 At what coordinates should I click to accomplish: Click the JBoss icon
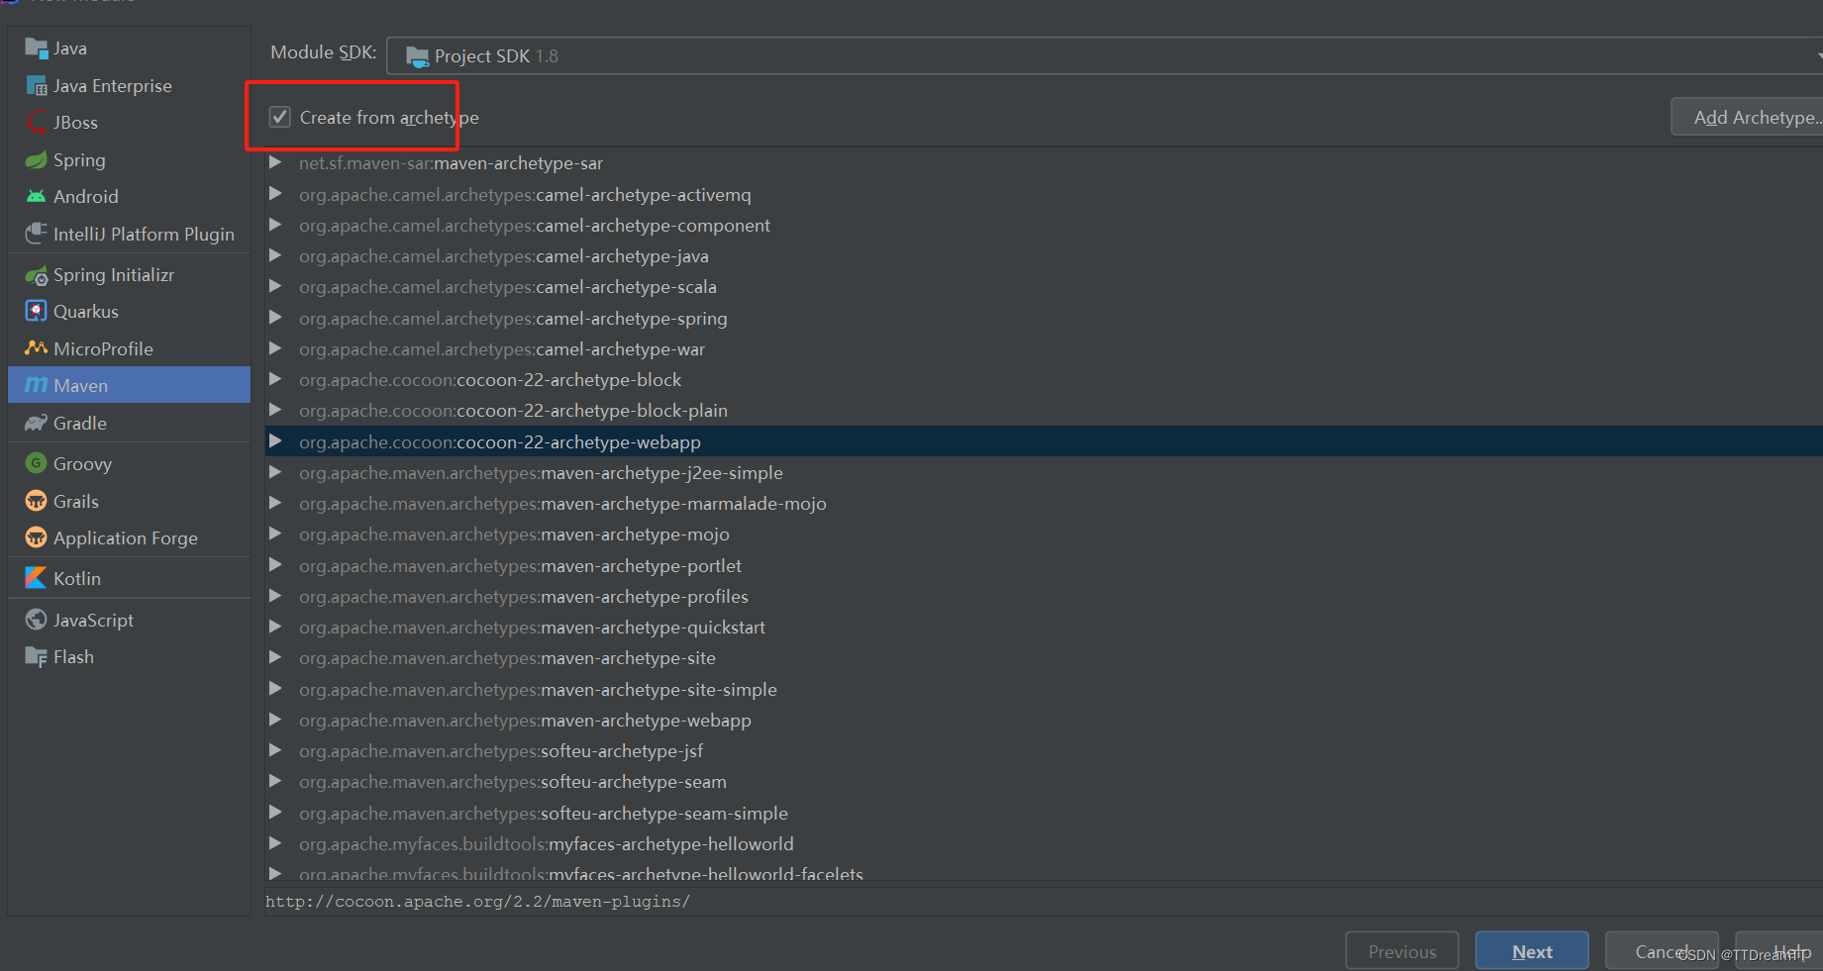pyautogui.click(x=37, y=123)
